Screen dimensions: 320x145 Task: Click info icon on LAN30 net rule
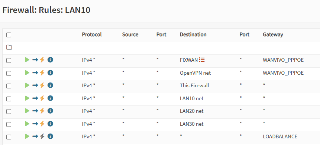[x=51, y=124]
